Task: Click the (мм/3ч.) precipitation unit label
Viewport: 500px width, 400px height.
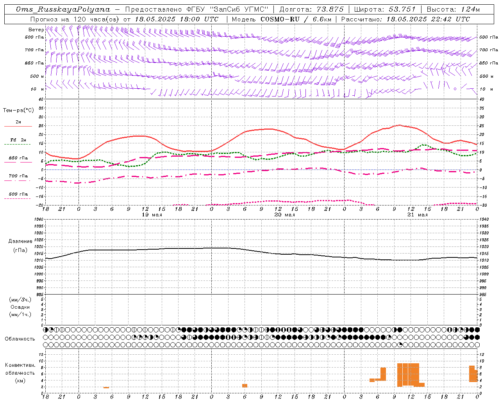Action: point(20,300)
